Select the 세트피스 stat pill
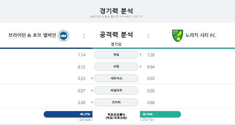Viewport: 235px width, 125px height. (116, 78)
